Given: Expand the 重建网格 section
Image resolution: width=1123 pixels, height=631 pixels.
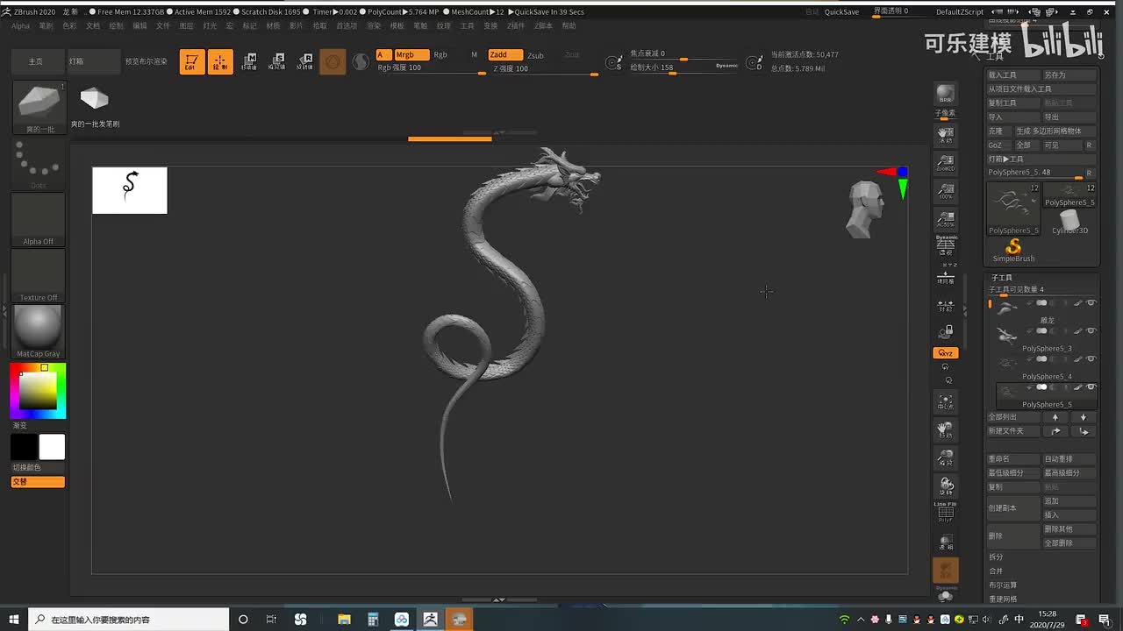Looking at the screenshot, I should 1003,599.
